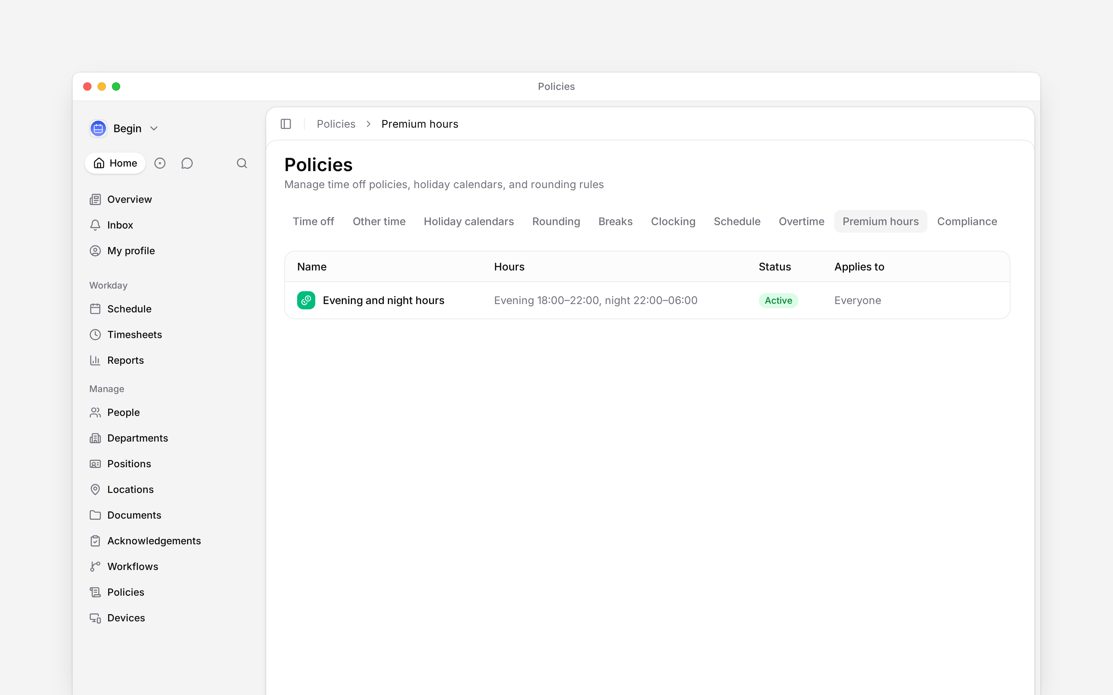Open the Evening and night hours policy row
The height and width of the screenshot is (695, 1113).
[647, 300]
